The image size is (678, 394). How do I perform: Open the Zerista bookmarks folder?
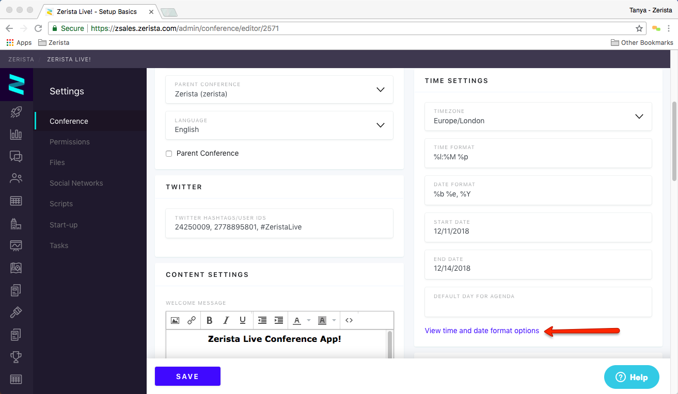54,43
